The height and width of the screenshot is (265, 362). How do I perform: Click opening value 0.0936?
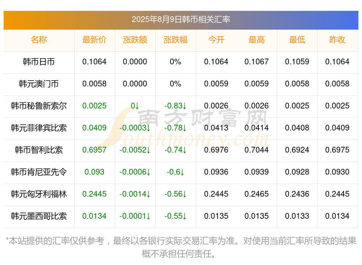click(216, 172)
